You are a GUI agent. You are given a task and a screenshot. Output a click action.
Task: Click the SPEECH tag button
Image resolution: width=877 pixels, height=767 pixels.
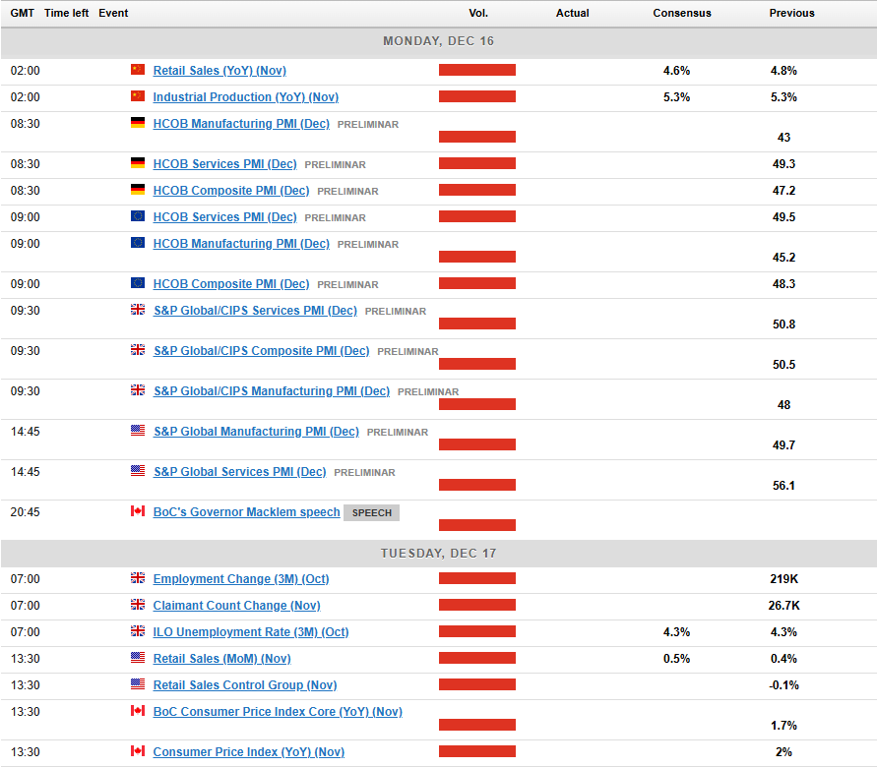click(371, 513)
